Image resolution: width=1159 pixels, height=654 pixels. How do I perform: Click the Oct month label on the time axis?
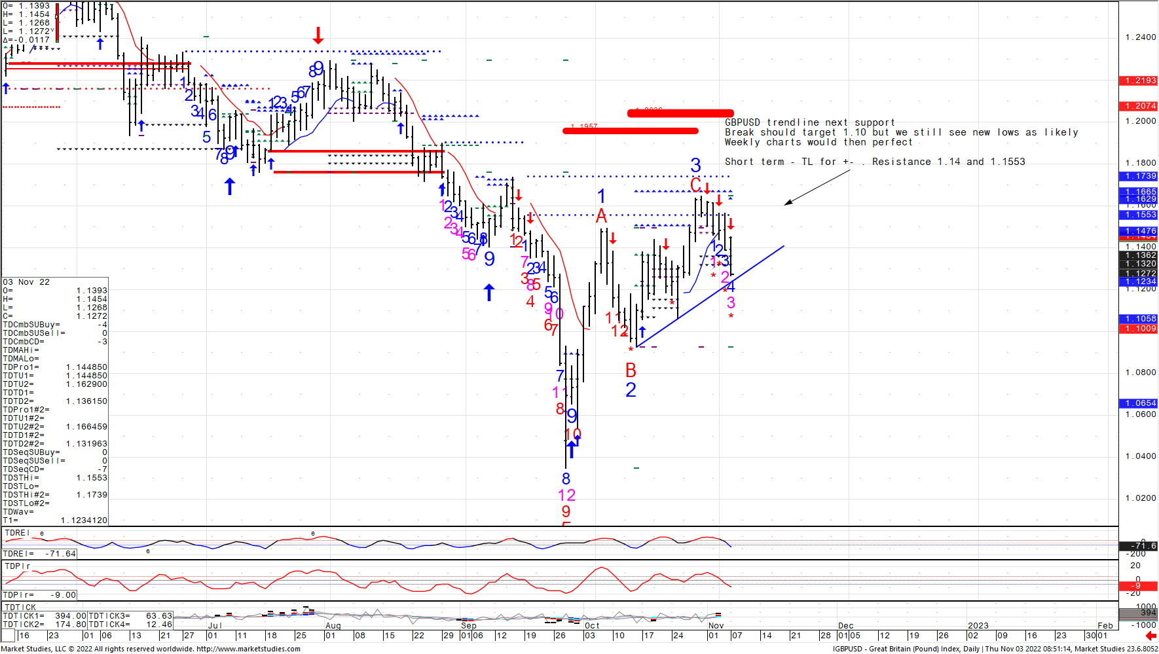[592, 626]
